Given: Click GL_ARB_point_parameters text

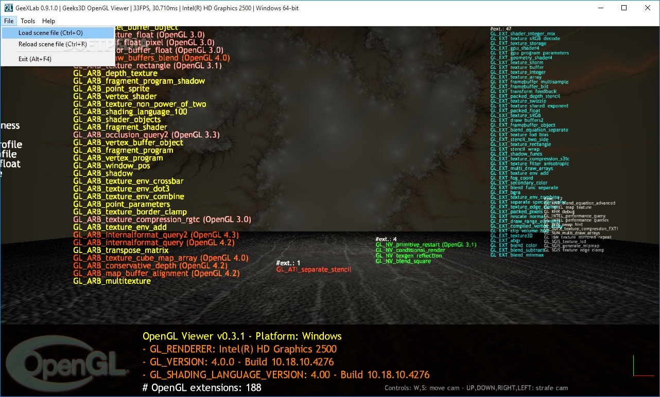Looking at the screenshot, I should pyautogui.click(x=121, y=204).
